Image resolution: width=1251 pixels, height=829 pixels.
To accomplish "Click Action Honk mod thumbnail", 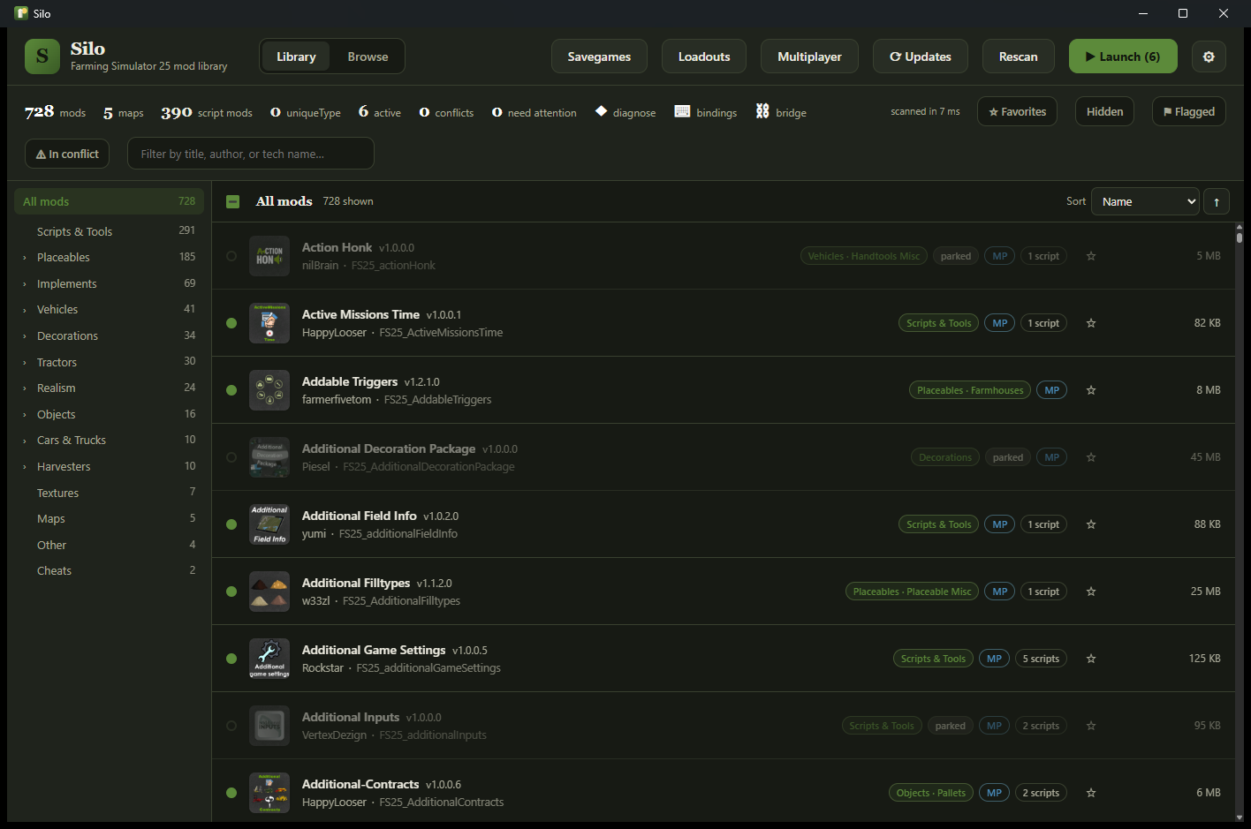I will (x=269, y=256).
